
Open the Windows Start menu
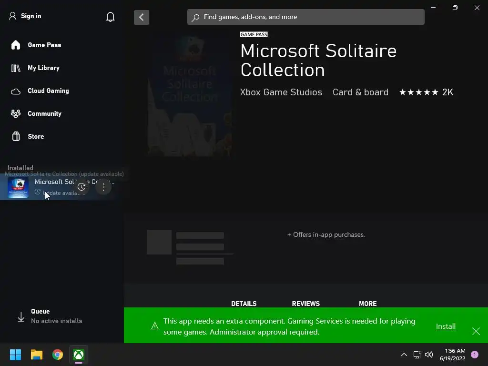point(15,355)
